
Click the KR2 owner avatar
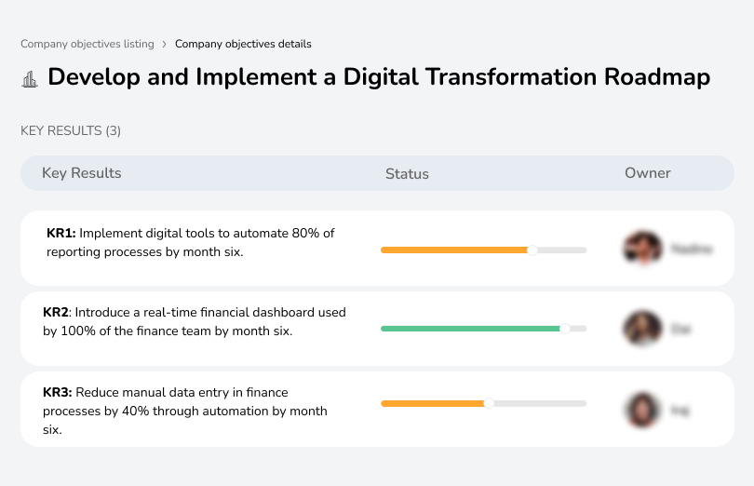tap(643, 328)
